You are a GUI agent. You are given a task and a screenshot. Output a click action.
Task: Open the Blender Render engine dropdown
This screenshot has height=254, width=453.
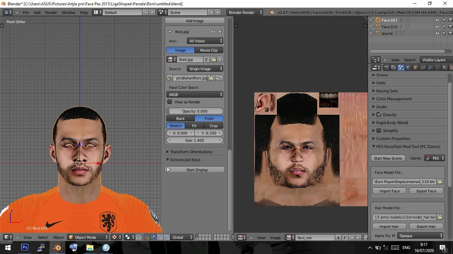(245, 12)
